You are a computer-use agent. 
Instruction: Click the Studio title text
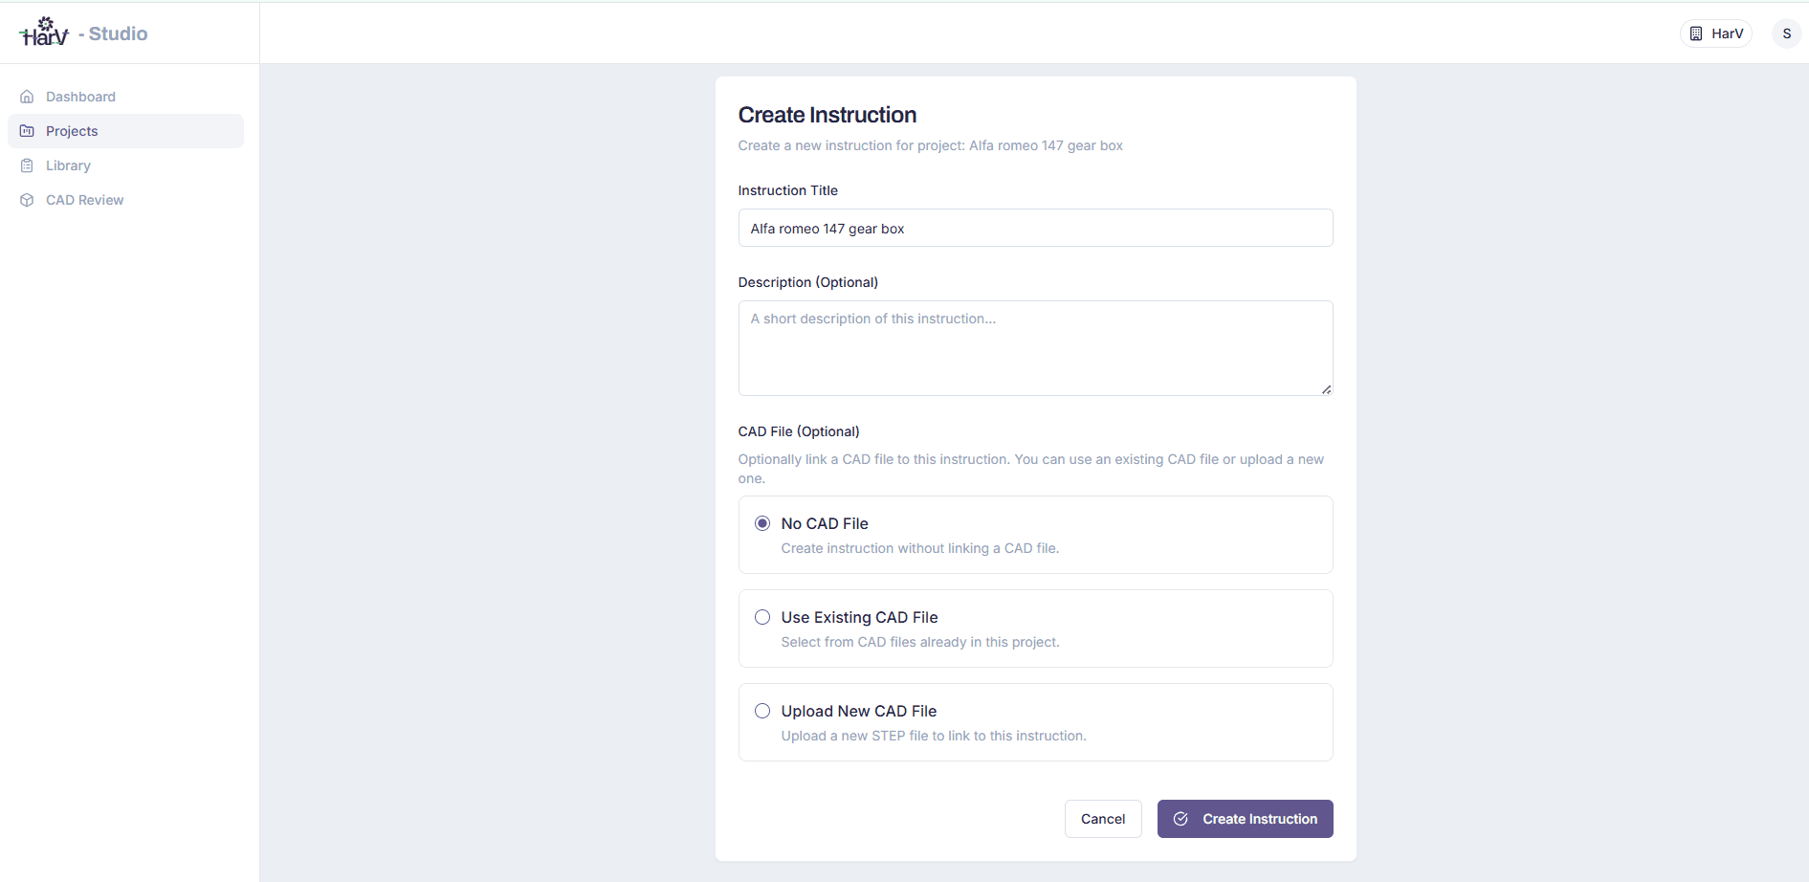(x=113, y=33)
